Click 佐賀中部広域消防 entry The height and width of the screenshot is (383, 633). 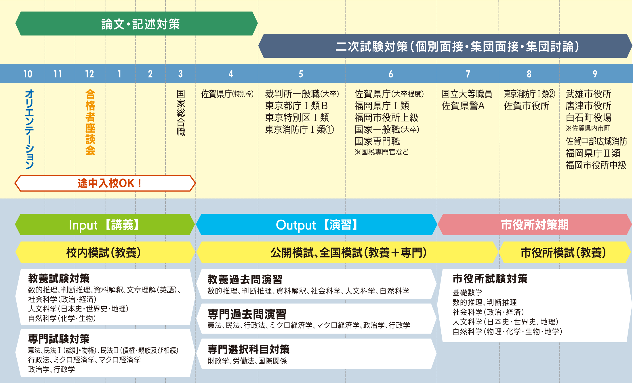coord(596,141)
